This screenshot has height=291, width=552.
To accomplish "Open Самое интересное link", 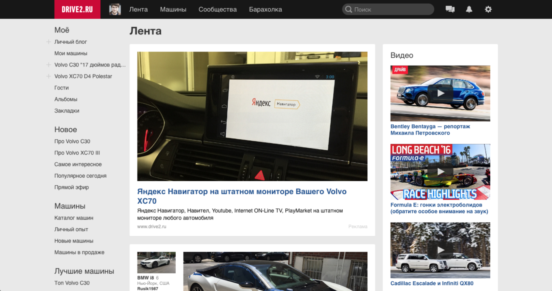I will [x=78, y=164].
